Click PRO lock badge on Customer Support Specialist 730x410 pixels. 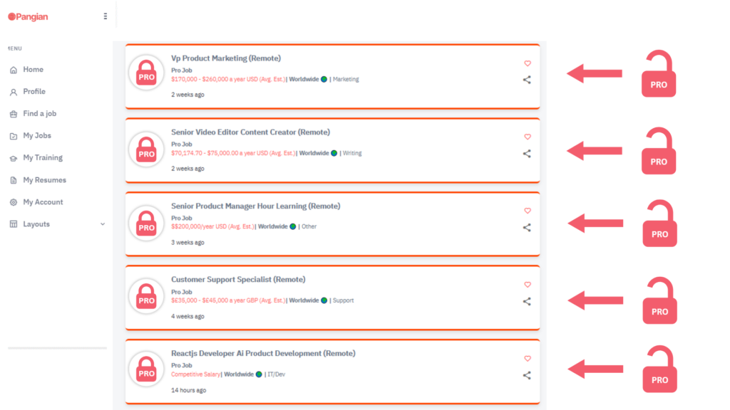click(146, 296)
